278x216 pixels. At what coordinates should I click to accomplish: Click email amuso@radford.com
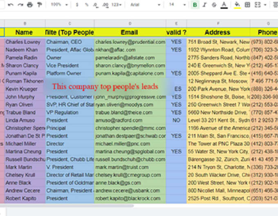pyautogui.click(x=130, y=120)
